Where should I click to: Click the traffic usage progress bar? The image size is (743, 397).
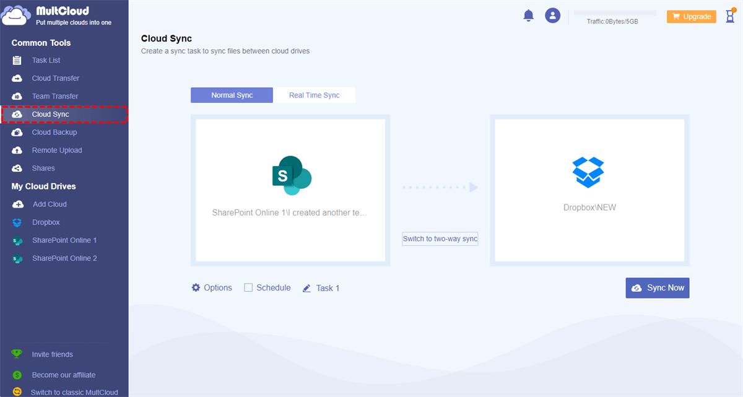(615, 12)
